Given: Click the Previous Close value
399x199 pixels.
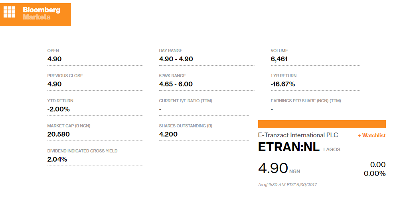Looking at the screenshot, I should (54, 84).
